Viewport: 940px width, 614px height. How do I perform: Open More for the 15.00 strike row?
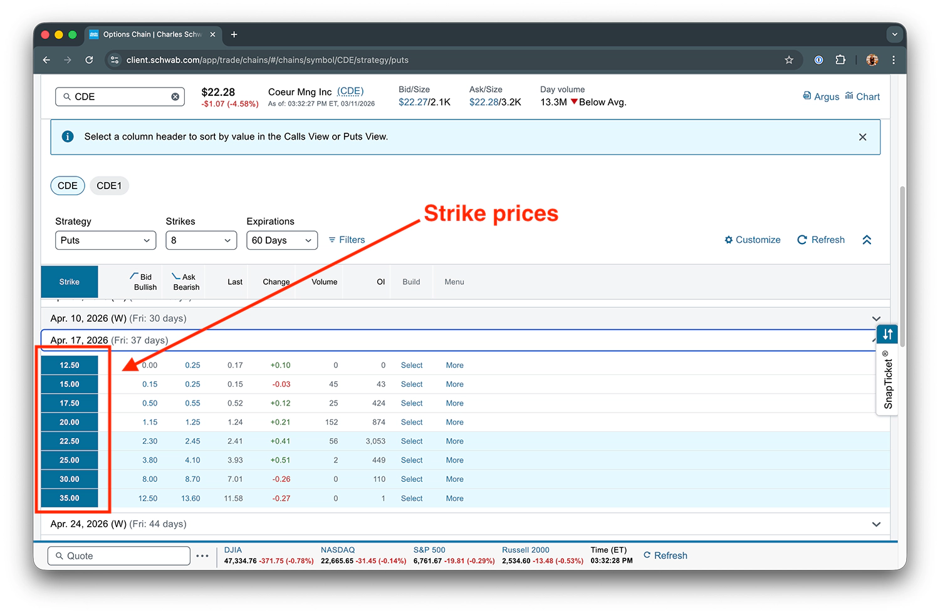455,384
